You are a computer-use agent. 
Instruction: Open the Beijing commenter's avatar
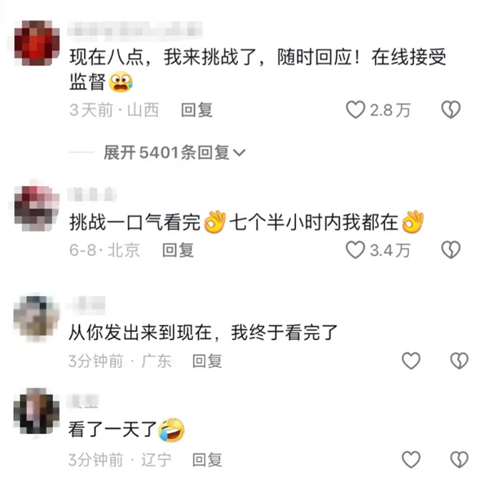point(37,208)
